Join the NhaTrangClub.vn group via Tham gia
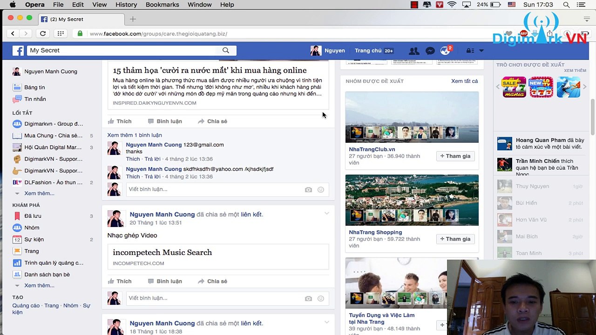The image size is (596, 335). (455, 156)
